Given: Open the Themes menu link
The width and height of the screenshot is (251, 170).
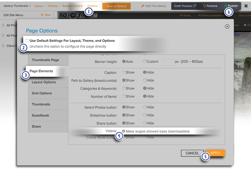Looking at the screenshot, I should pos(52,6).
